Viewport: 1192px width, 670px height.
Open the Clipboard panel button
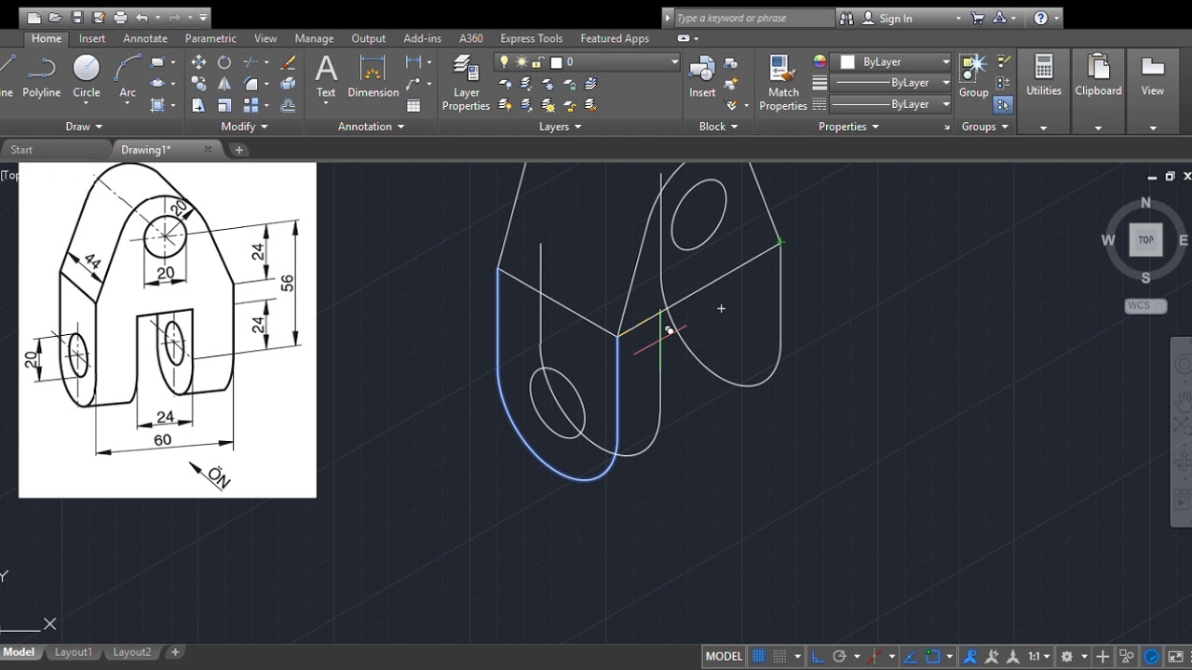pyautogui.click(x=1098, y=76)
